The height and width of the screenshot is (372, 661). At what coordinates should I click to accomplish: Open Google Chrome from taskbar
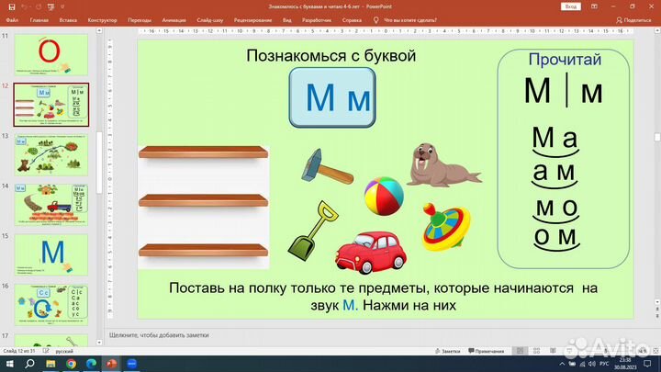pos(71,364)
